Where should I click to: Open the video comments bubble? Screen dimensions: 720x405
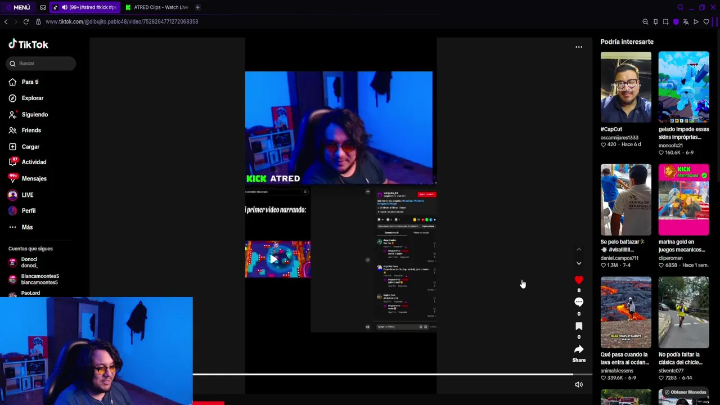pos(579,302)
